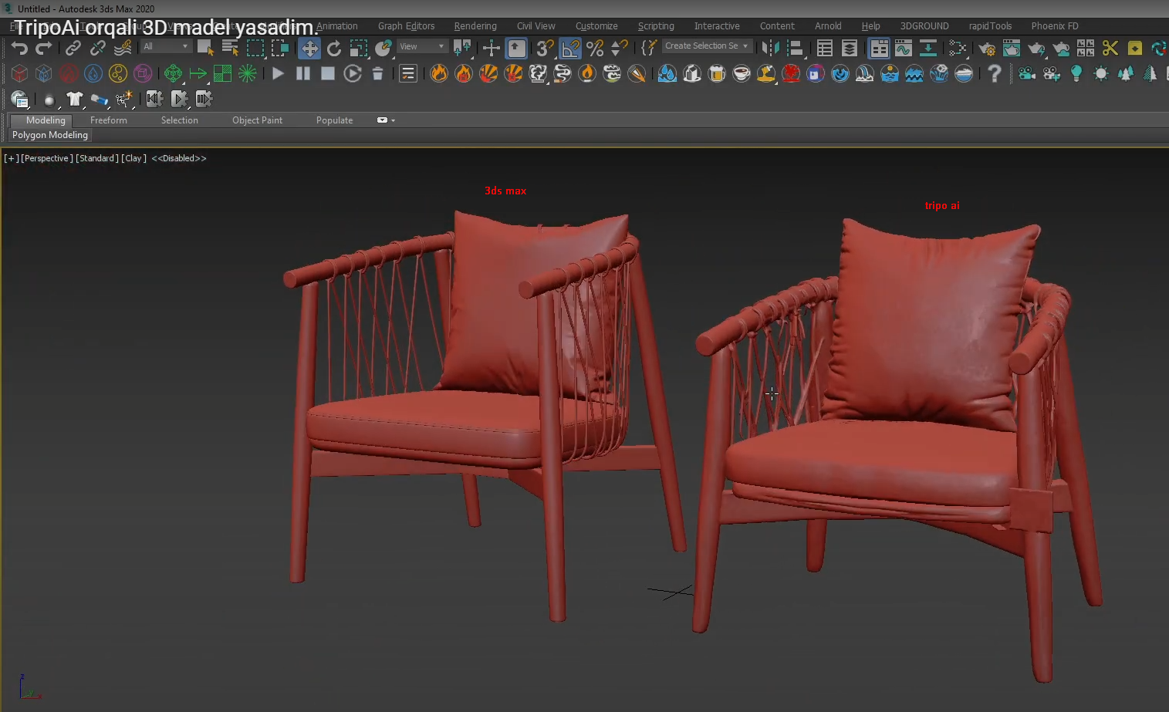Click the trash can delete cache icon

pyautogui.click(x=377, y=73)
